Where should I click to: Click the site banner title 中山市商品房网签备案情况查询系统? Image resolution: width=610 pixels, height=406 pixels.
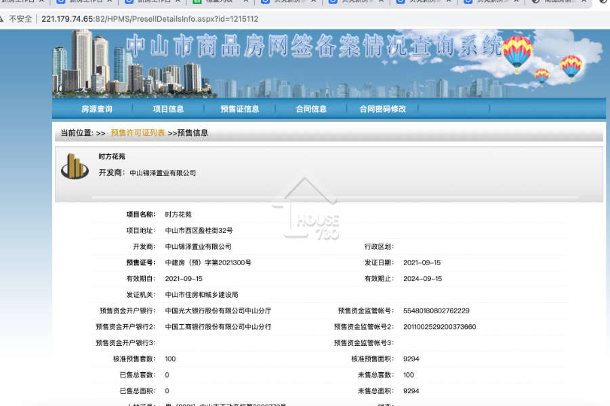[314, 45]
